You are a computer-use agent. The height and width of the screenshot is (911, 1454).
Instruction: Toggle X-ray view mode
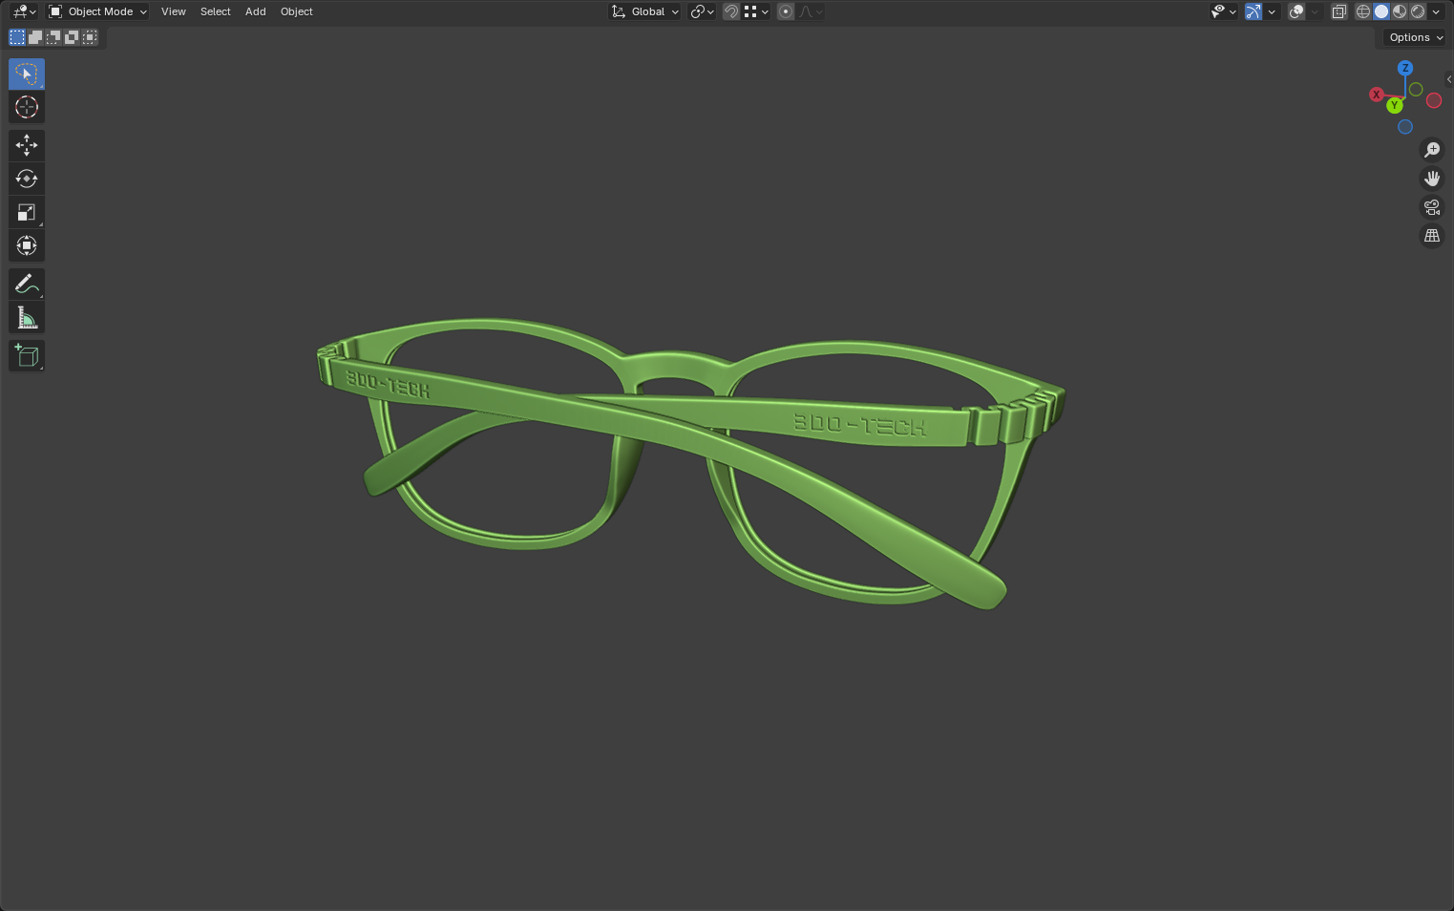1338,11
